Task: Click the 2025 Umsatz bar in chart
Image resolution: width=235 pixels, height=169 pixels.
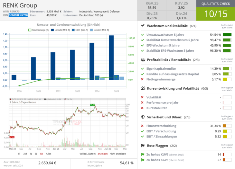Action: tap(111, 58)
